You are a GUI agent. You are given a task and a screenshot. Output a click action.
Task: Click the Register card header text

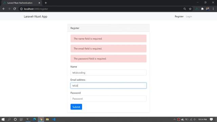(75, 28)
